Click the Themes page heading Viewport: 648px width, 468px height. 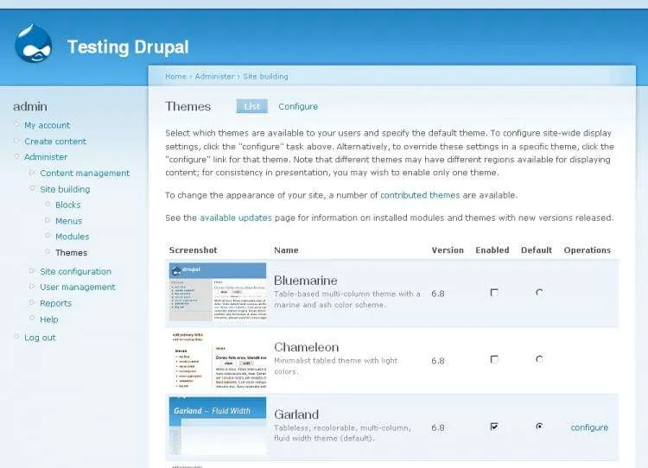[188, 106]
